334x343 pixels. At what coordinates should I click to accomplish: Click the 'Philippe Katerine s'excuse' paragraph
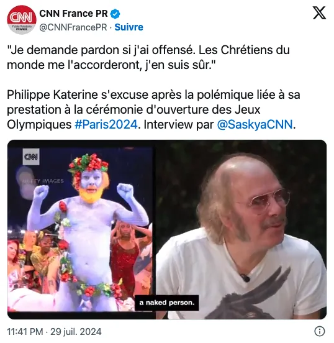click(153, 109)
